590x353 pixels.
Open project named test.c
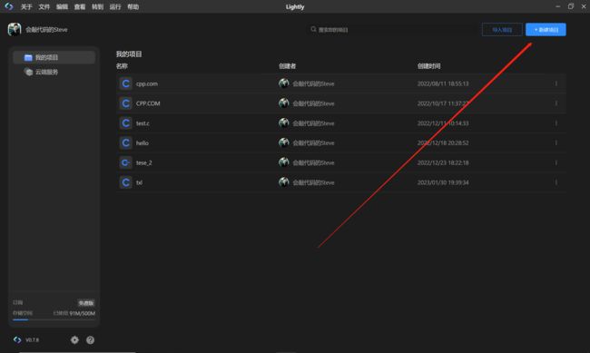coord(143,123)
